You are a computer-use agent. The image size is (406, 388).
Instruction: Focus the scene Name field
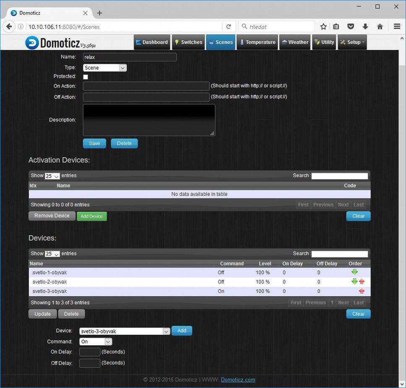click(x=130, y=57)
